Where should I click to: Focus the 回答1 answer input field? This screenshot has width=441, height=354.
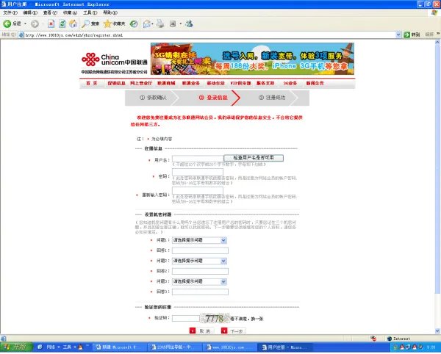click(200, 250)
